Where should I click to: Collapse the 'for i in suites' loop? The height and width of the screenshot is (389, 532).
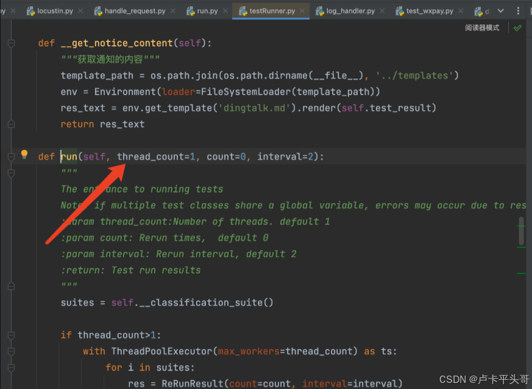click(x=11, y=368)
